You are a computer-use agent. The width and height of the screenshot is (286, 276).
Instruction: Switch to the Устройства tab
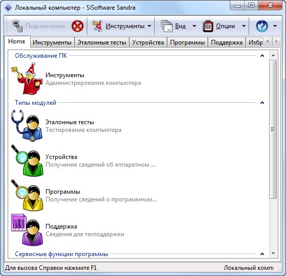tap(148, 42)
